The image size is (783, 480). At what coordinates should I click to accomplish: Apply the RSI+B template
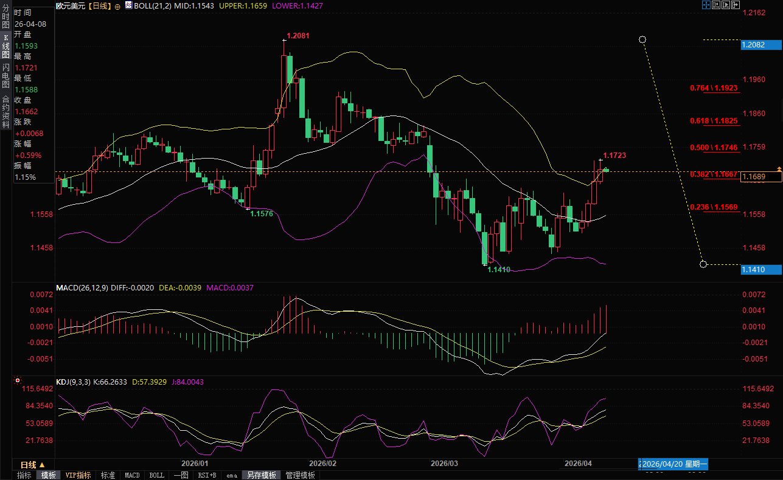(x=207, y=475)
